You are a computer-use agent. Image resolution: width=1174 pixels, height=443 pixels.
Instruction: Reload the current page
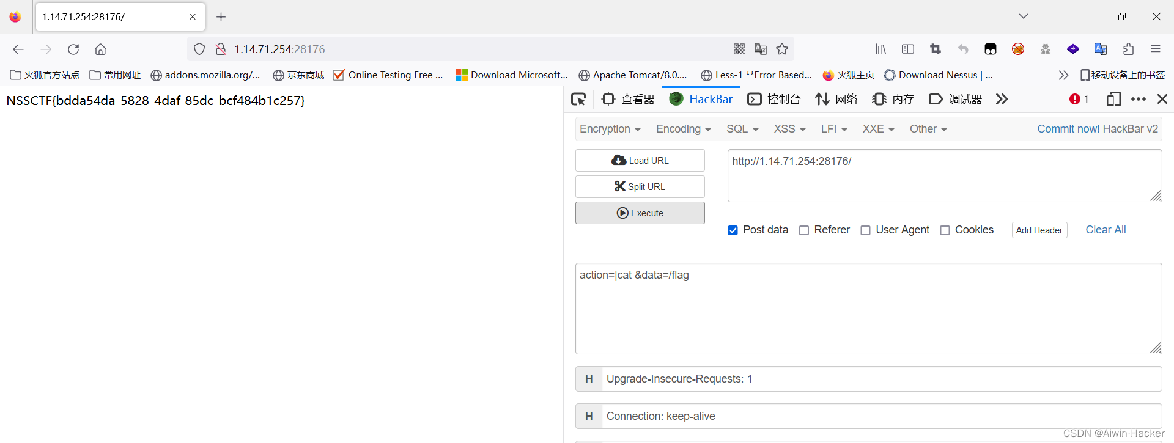pyautogui.click(x=73, y=49)
